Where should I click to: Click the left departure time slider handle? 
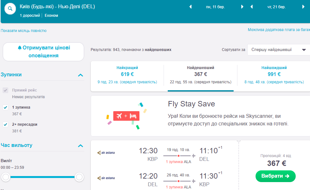pos(6,177)
